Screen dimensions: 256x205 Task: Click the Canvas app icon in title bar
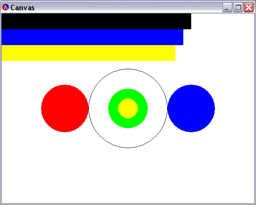[6, 8]
